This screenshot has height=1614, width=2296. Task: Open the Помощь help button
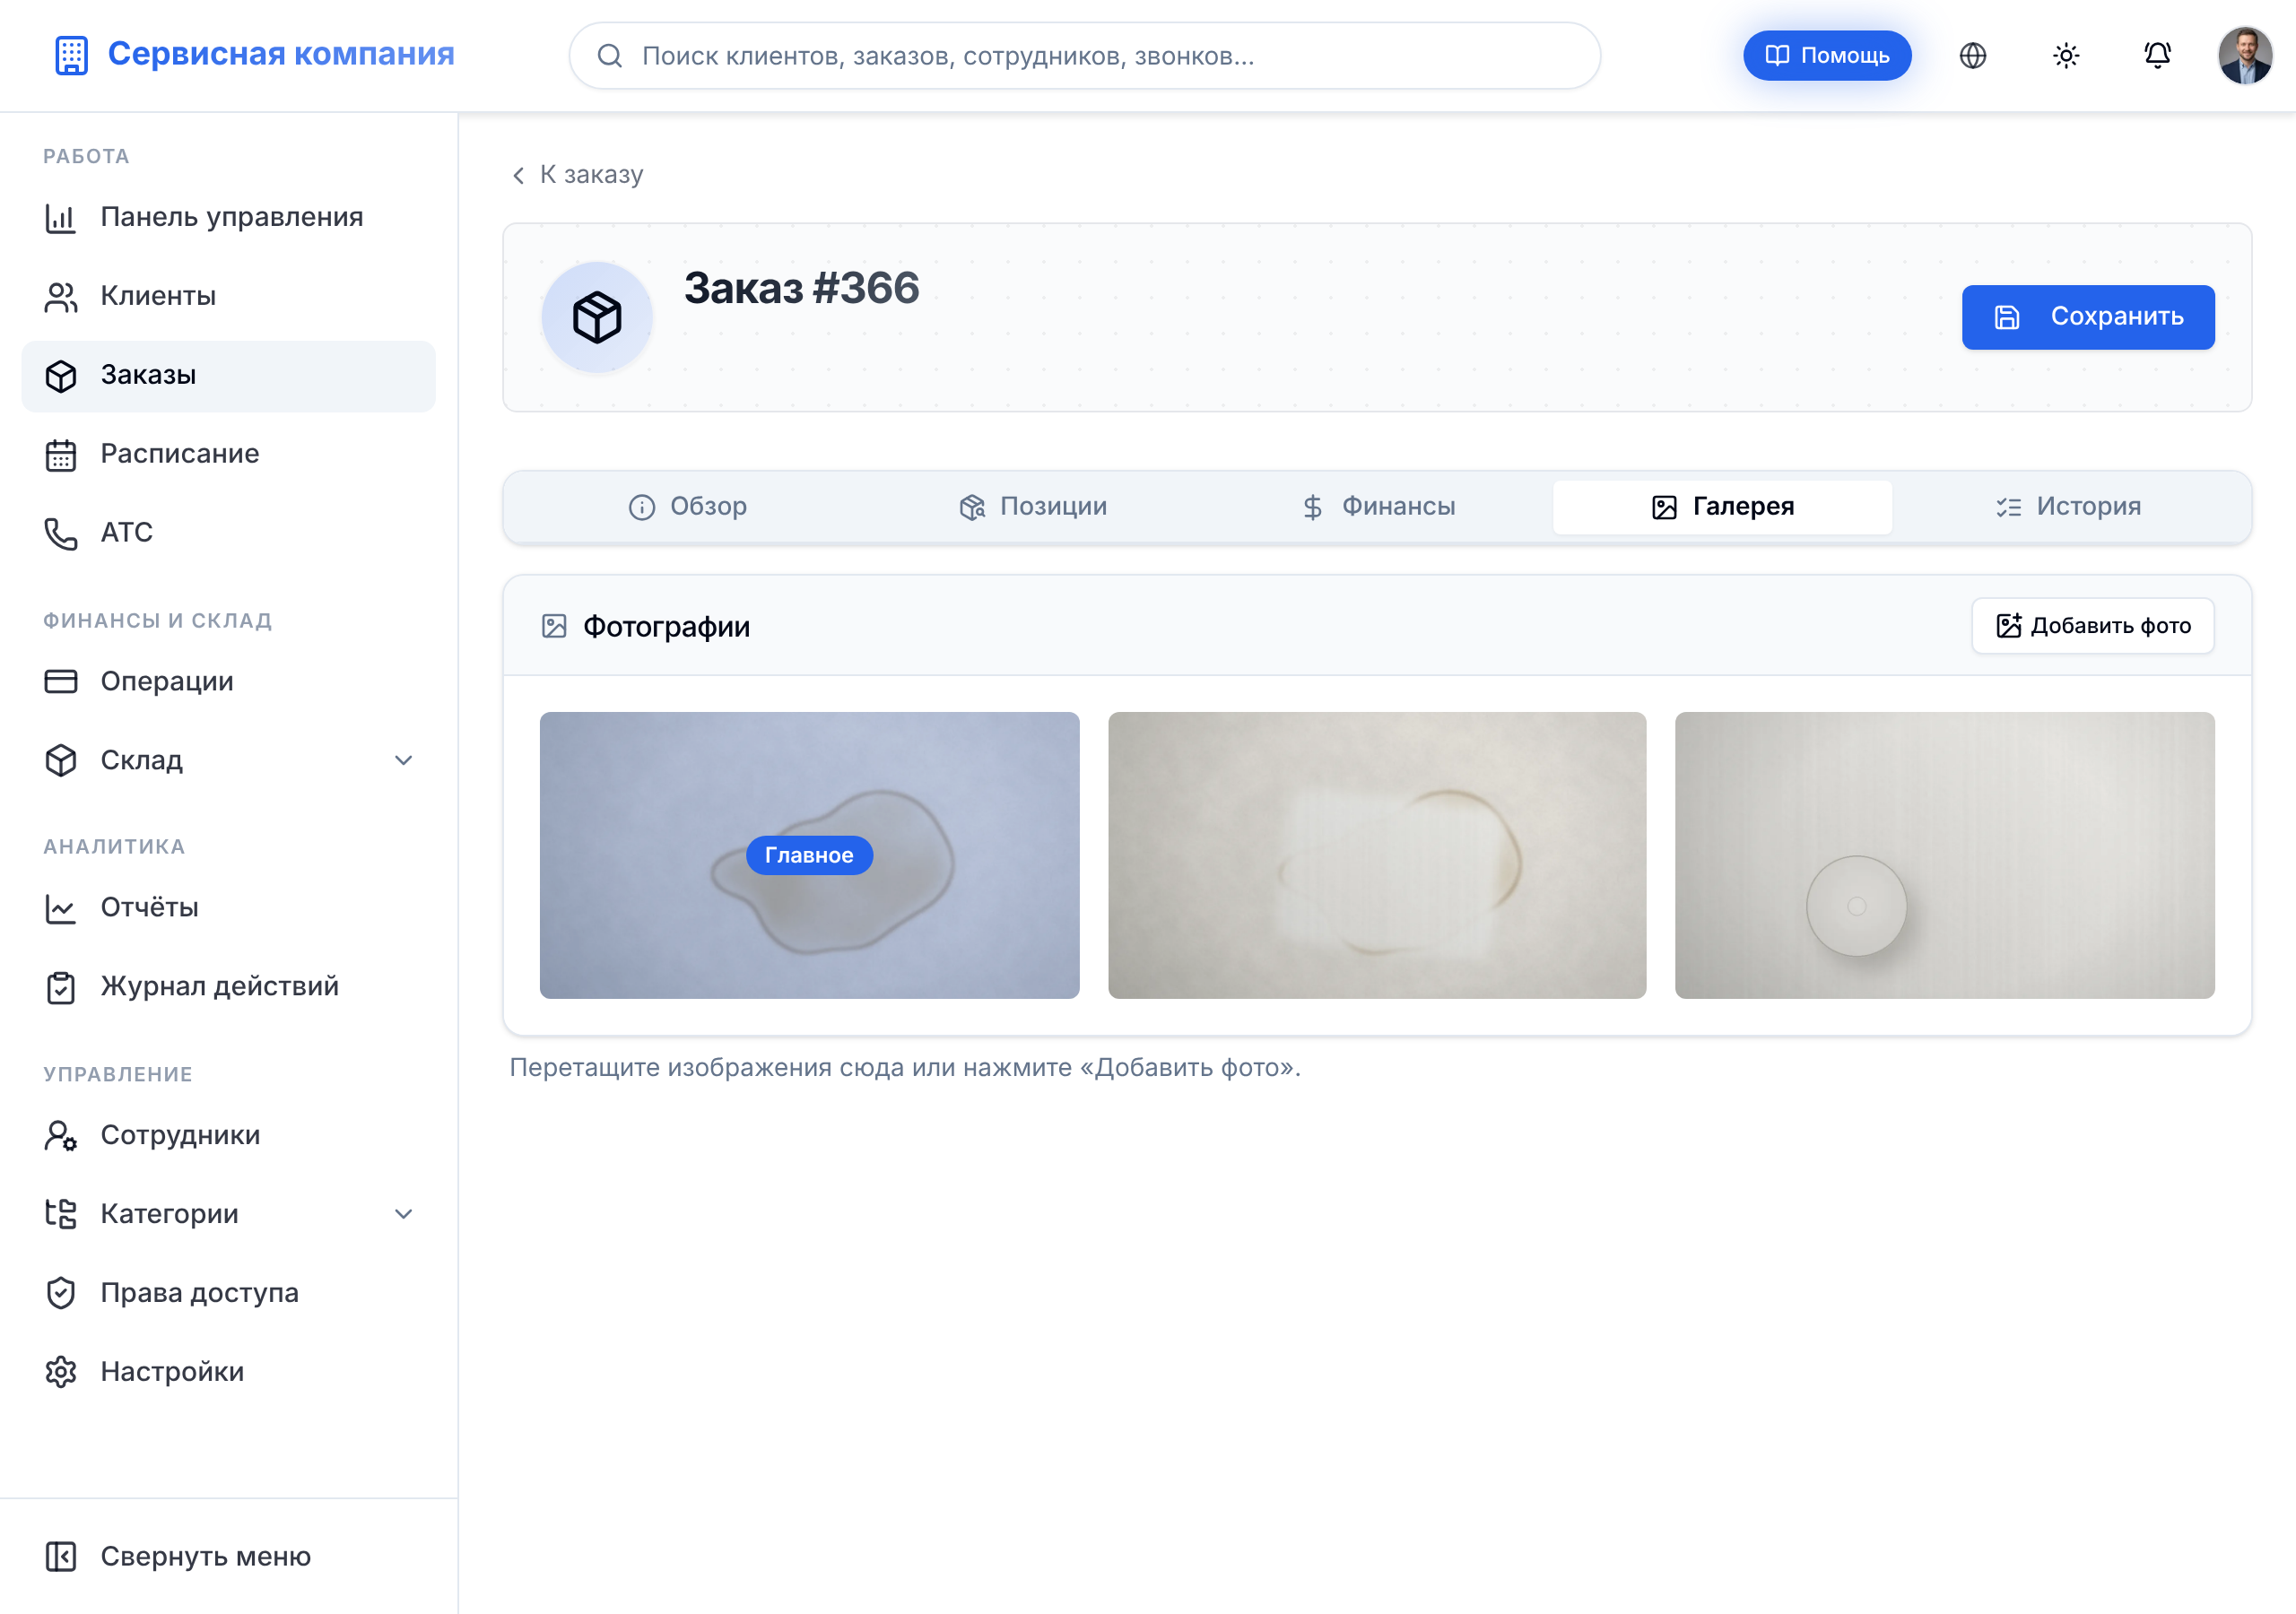1827,56
